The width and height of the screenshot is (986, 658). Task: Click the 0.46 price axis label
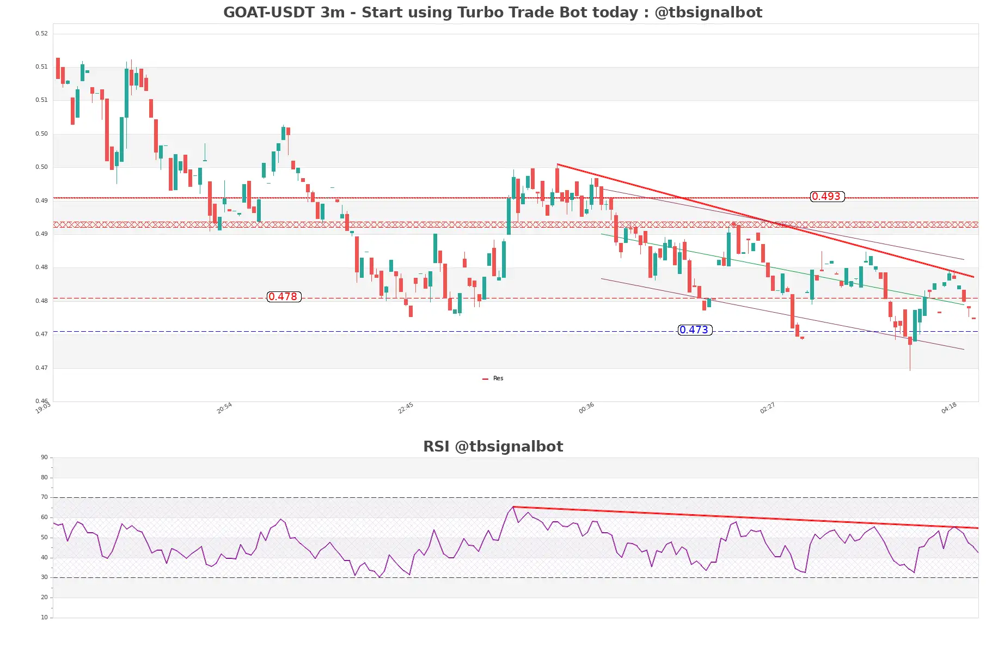[41, 401]
